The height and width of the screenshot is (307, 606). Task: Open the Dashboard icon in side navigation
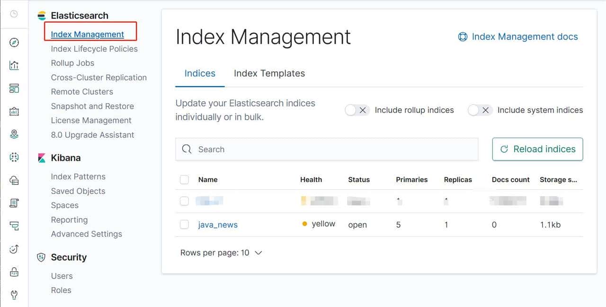coord(14,88)
